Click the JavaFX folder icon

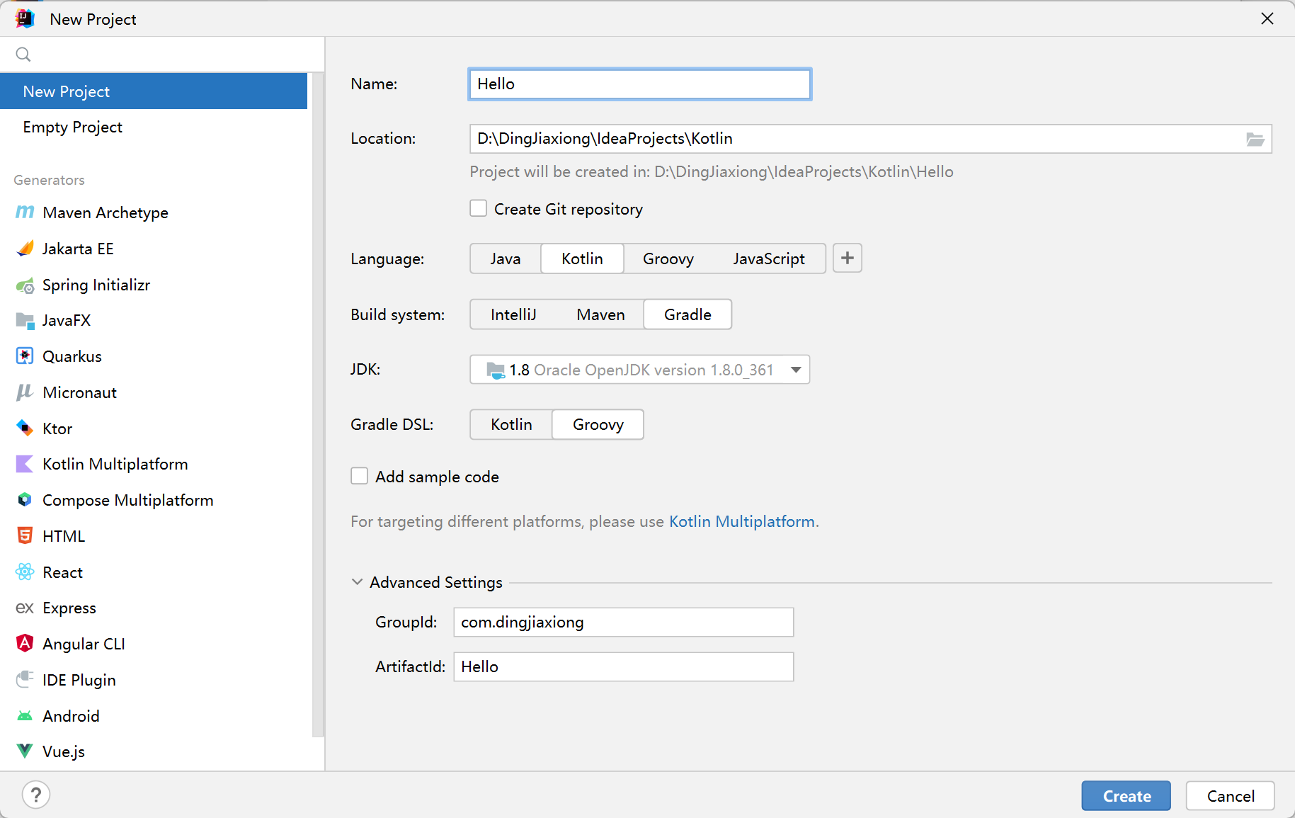click(25, 320)
